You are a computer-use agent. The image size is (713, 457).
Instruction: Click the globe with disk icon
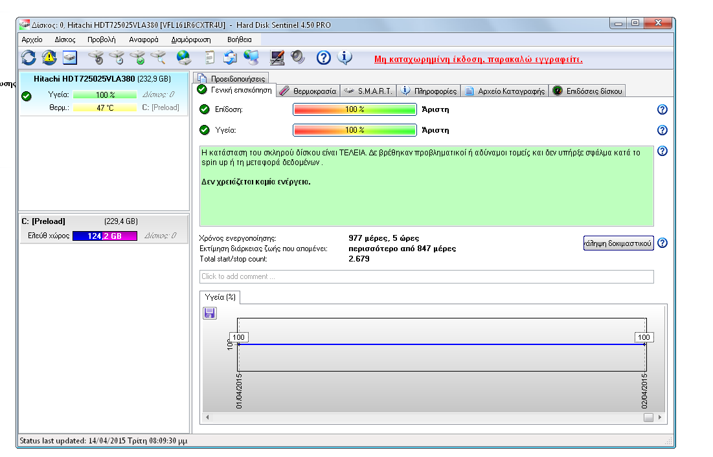pos(184,58)
